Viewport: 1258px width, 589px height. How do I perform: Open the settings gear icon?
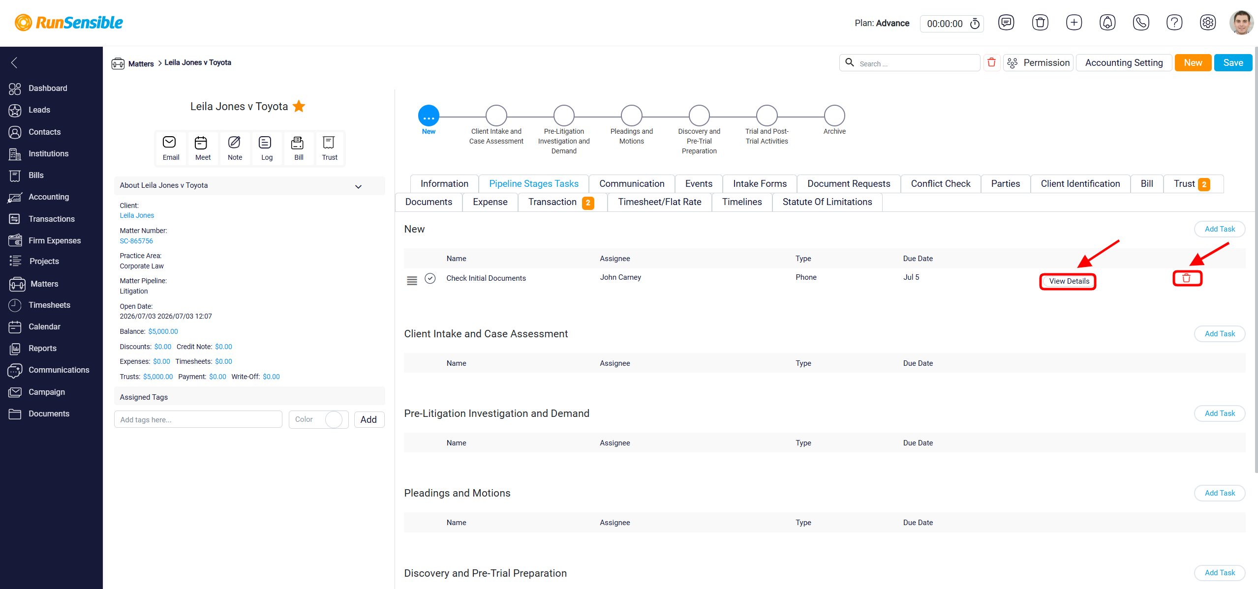[x=1207, y=23]
